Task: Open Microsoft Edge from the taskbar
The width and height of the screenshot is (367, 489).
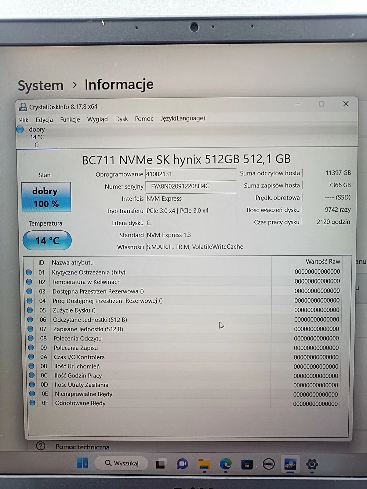Action: click(225, 464)
